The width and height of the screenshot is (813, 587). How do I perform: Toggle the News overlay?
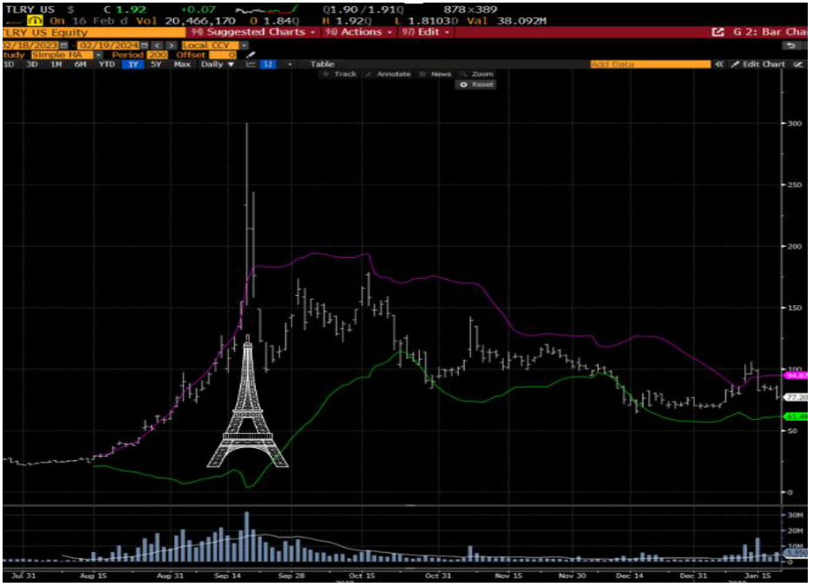point(435,75)
